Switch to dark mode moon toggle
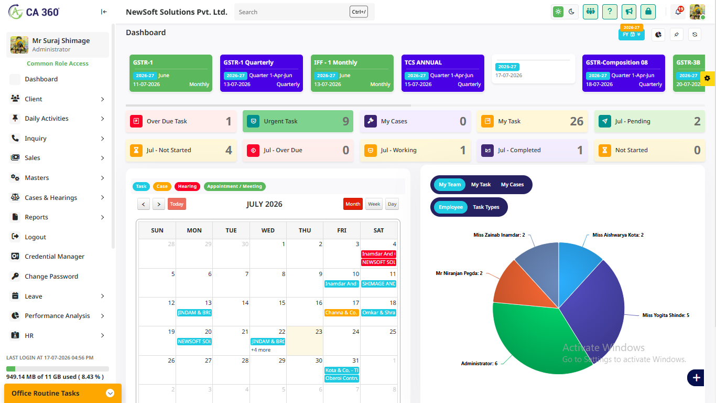This screenshot has height=403, width=716. point(571,12)
